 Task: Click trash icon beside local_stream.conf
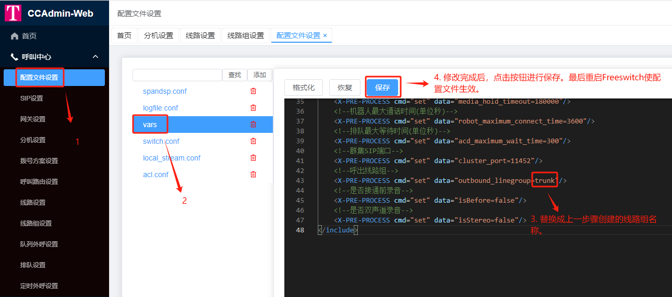[253, 158]
